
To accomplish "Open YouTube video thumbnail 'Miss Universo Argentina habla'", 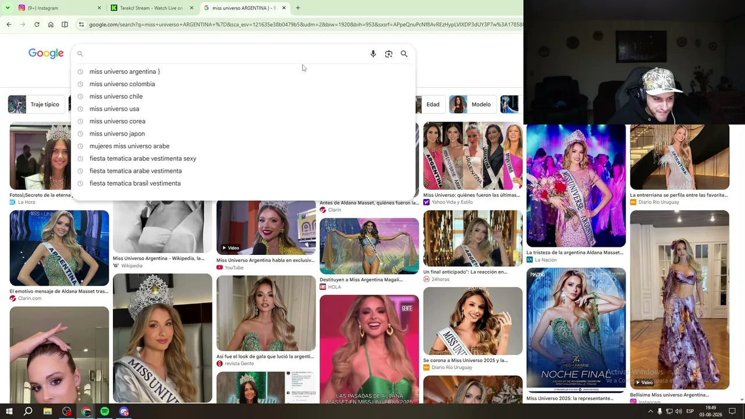I will pyautogui.click(x=266, y=228).
